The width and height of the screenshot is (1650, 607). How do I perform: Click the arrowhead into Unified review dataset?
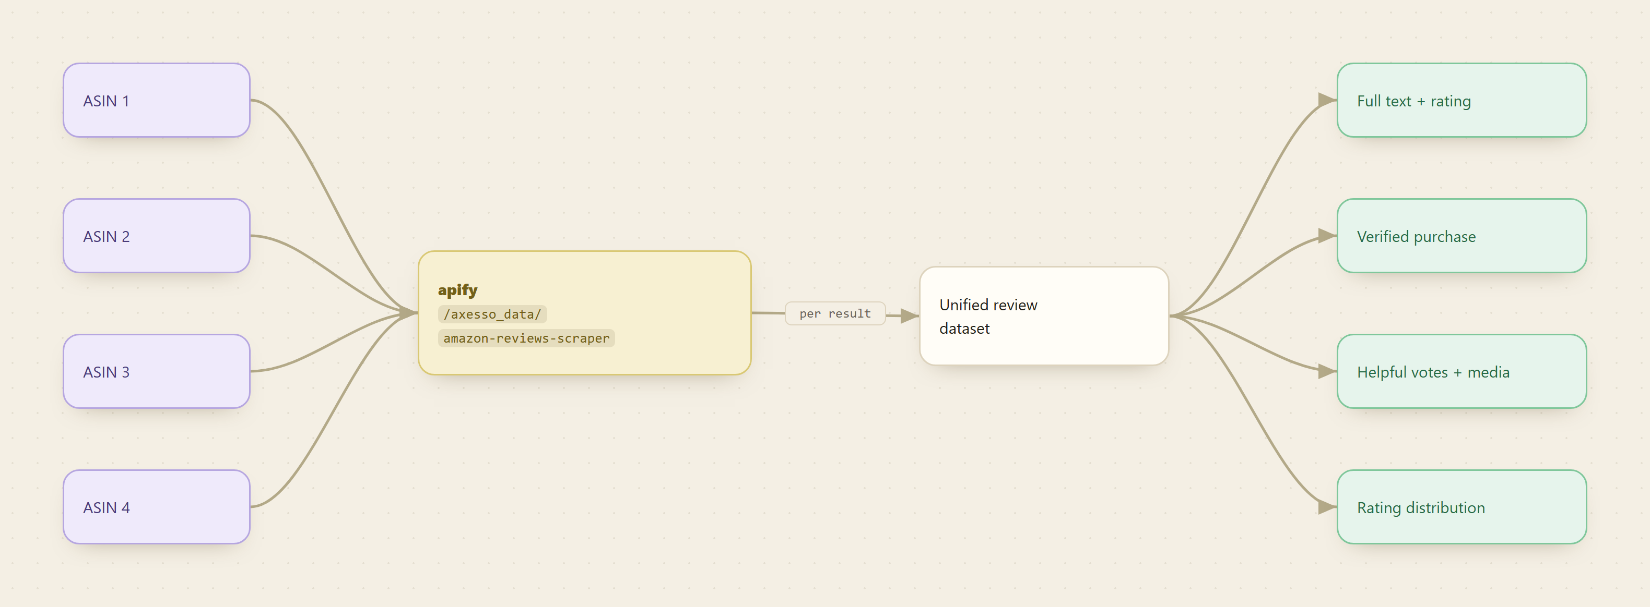tap(910, 315)
